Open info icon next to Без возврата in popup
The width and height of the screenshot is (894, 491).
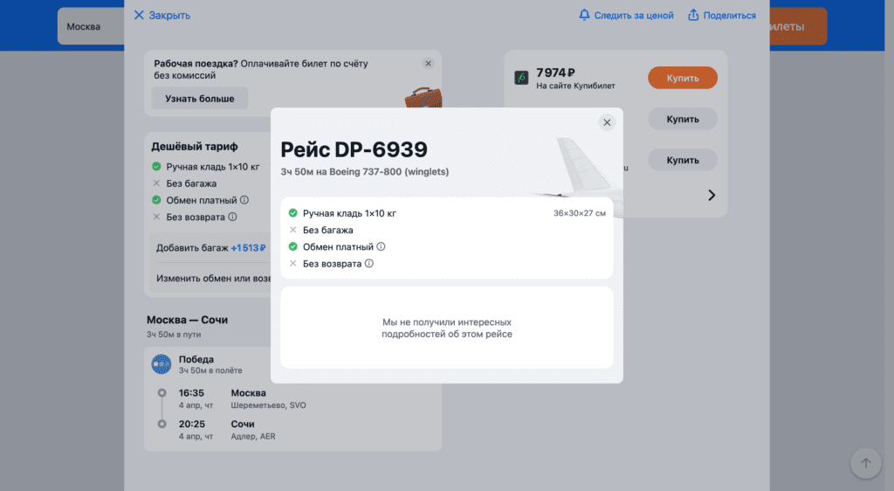(x=369, y=263)
